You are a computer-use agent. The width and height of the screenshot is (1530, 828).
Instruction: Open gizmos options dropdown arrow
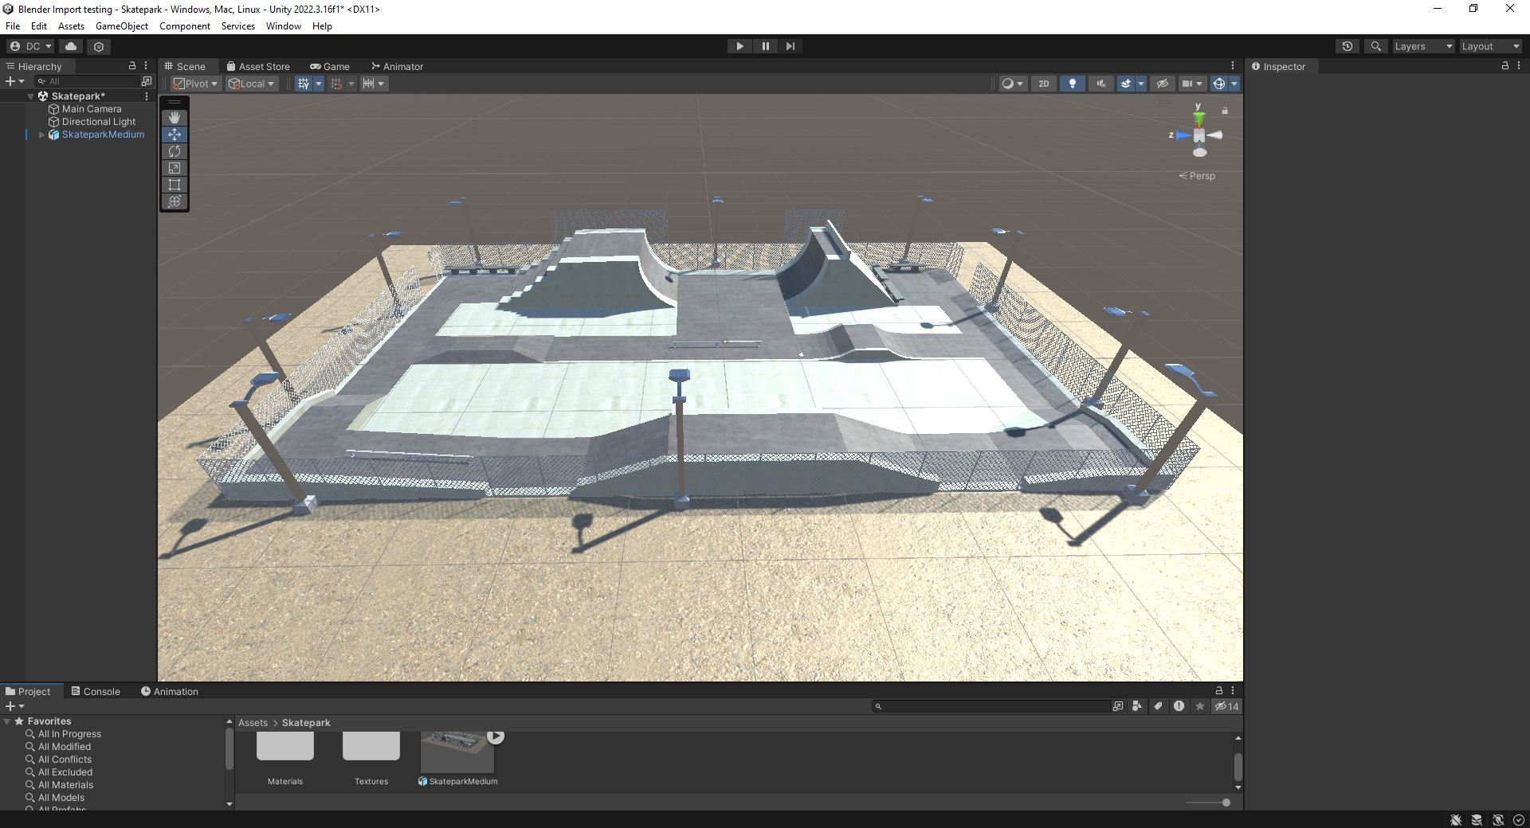(x=1234, y=84)
